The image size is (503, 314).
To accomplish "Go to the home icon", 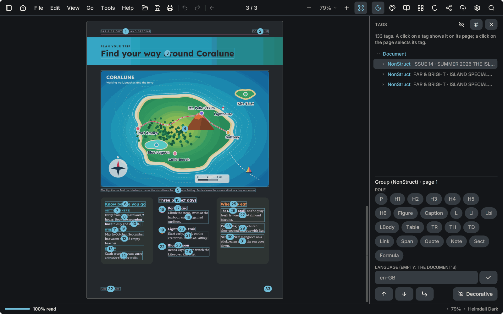I will coord(23,8).
